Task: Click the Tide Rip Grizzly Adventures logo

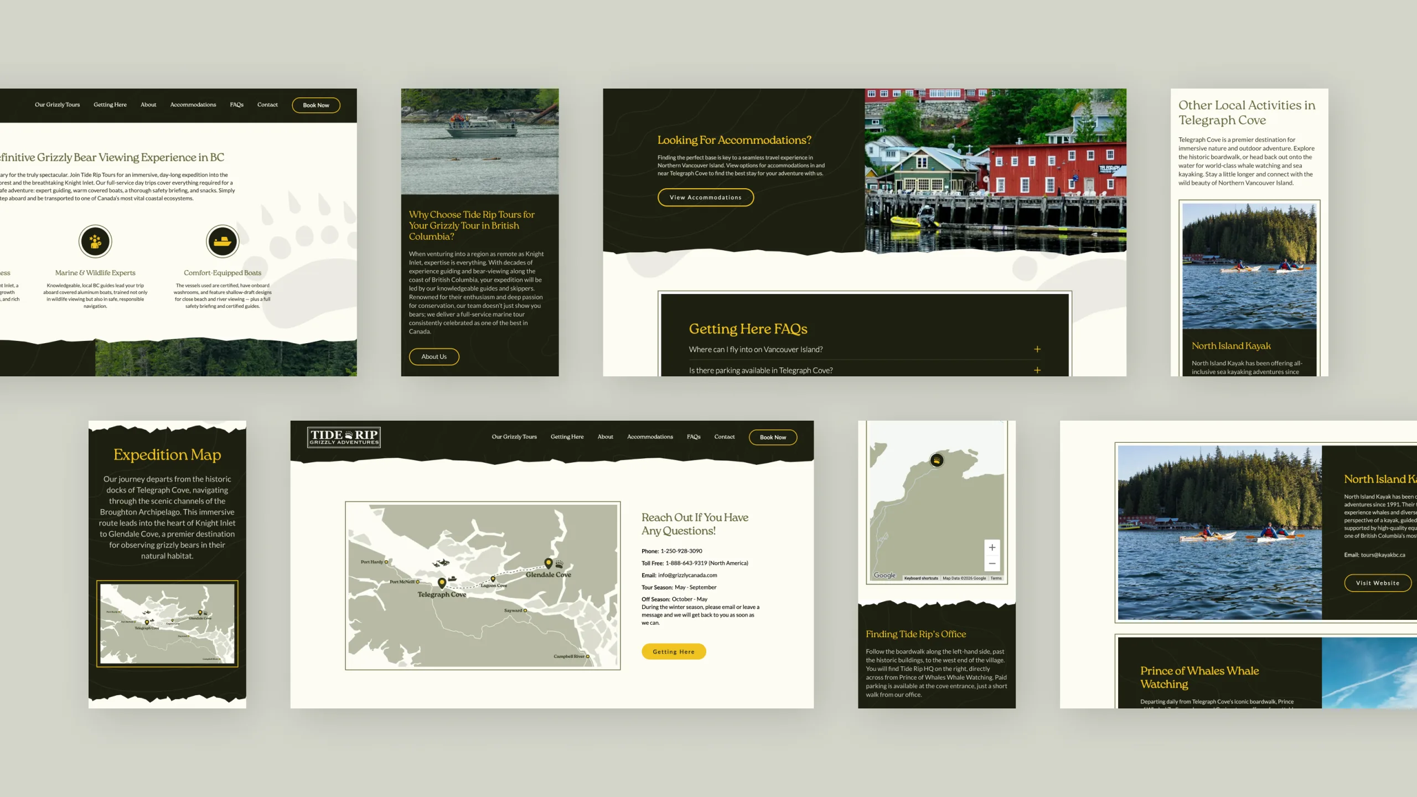Action: (344, 437)
